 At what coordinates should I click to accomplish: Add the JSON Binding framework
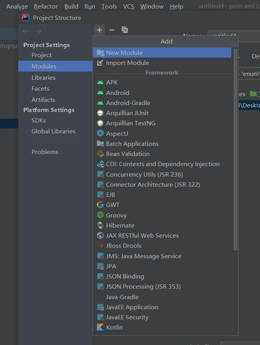click(x=162, y=277)
